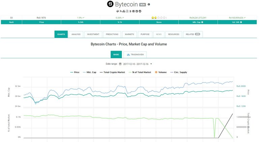259x142 pixels.
Task: Click the Rs0.2000 price axis label
Action: (x=241, y=86)
